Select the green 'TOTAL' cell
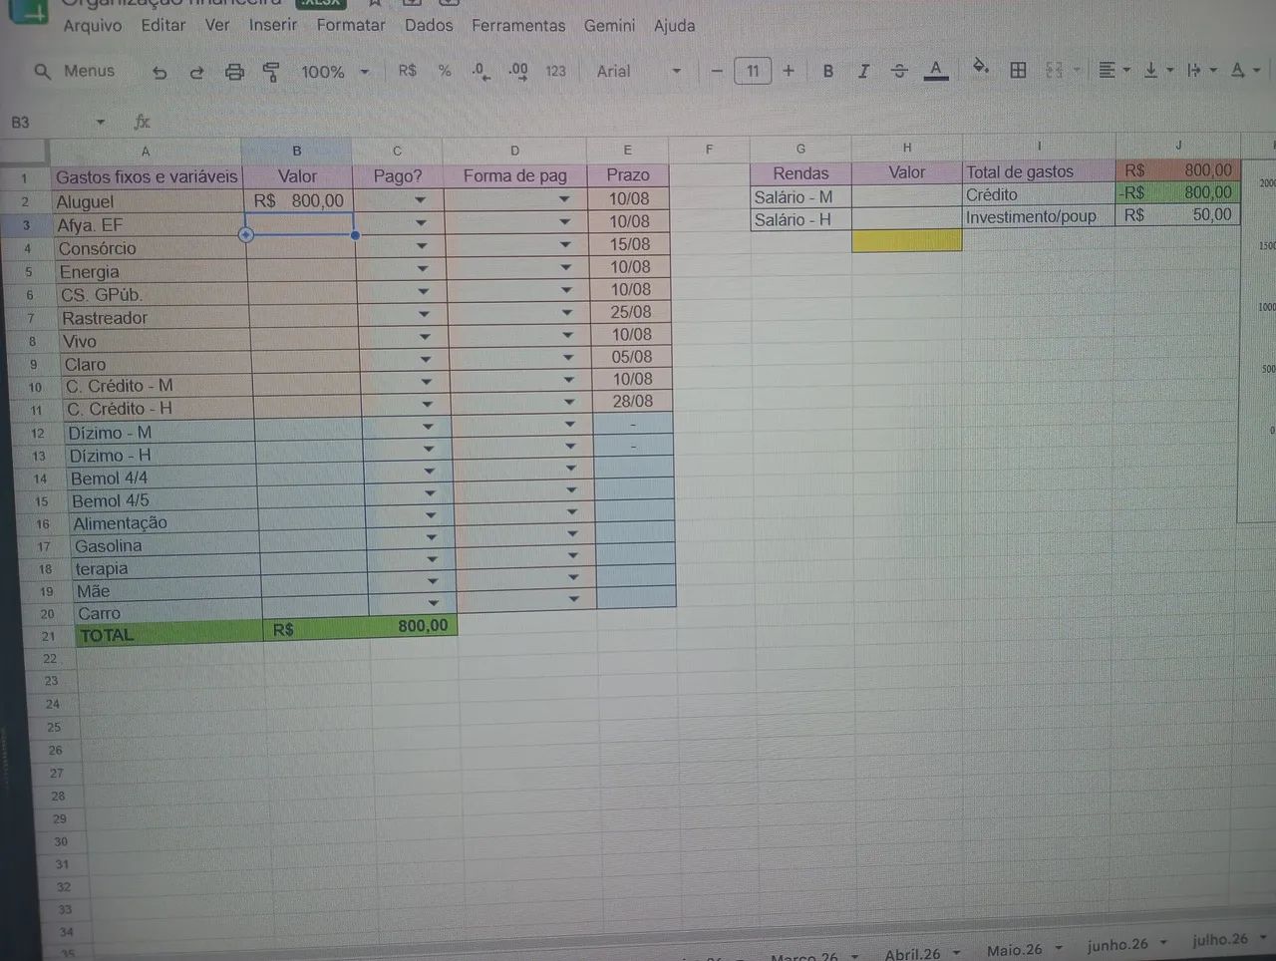Screen dimensions: 1276x961 pos(168,635)
